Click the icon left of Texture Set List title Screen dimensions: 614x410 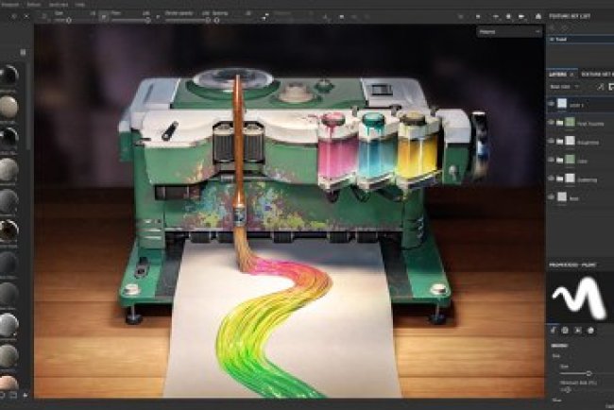[x=538, y=16]
